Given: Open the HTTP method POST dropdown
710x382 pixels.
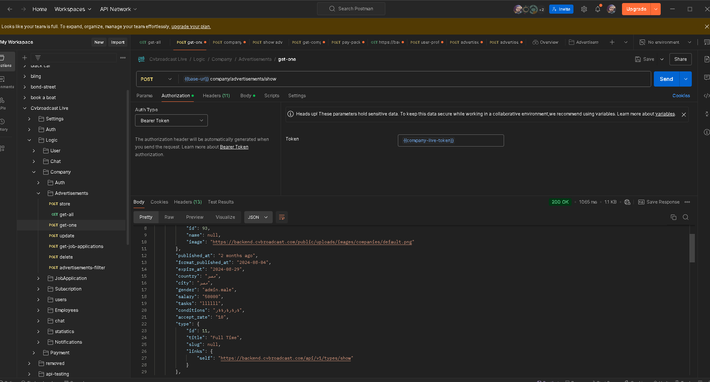Looking at the screenshot, I should coord(156,79).
